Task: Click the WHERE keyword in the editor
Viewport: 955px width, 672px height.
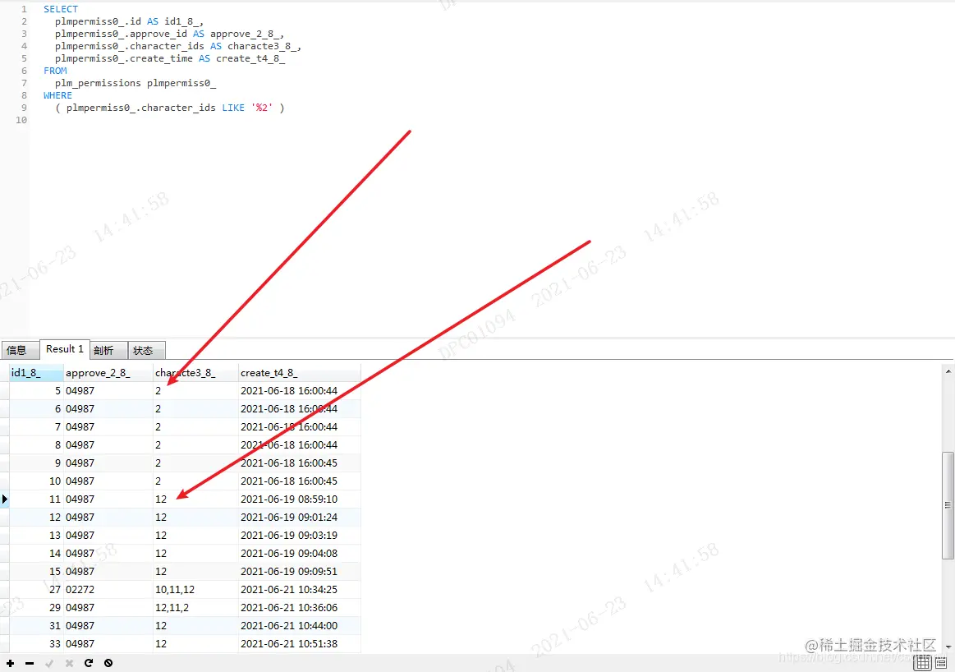Action: click(x=57, y=95)
